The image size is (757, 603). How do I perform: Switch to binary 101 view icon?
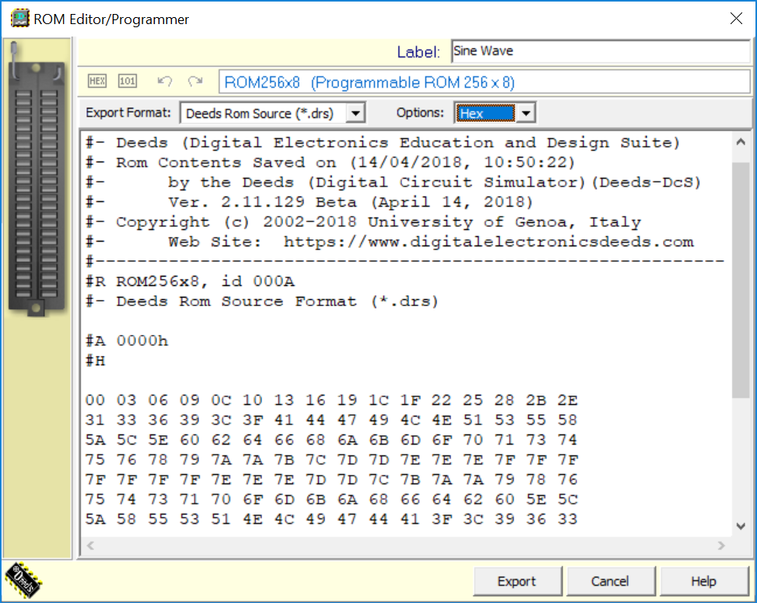[128, 81]
